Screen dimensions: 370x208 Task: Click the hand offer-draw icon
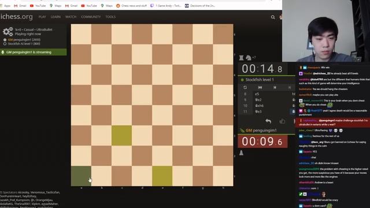282,121
